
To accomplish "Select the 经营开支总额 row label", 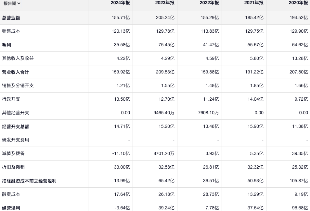I will [x=16, y=127].
